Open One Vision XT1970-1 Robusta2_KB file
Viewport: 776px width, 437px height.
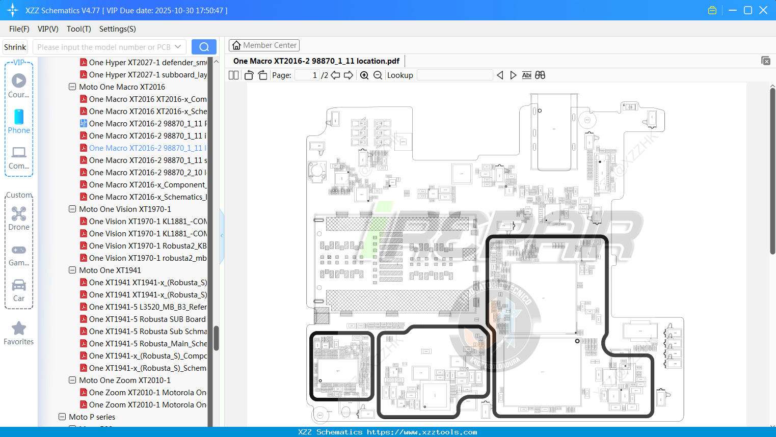[x=143, y=245]
